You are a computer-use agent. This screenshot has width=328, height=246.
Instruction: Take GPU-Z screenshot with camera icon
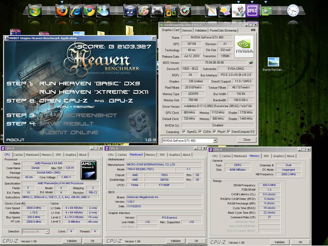(253, 30)
